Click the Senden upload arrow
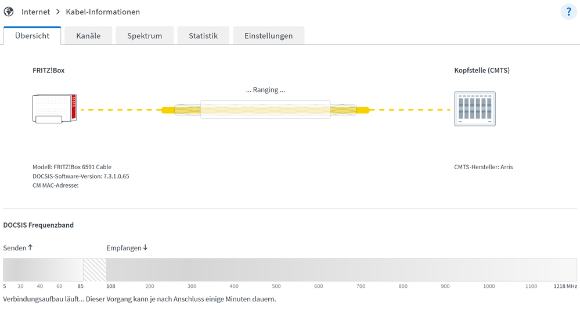 click(x=30, y=247)
